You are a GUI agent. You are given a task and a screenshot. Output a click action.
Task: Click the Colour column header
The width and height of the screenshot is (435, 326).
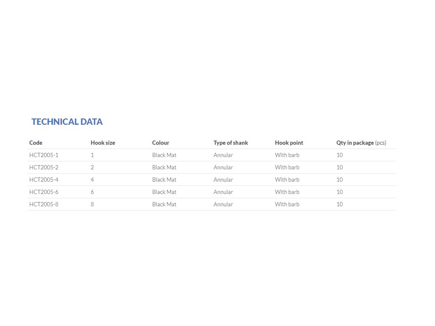(x=161, y=143)
